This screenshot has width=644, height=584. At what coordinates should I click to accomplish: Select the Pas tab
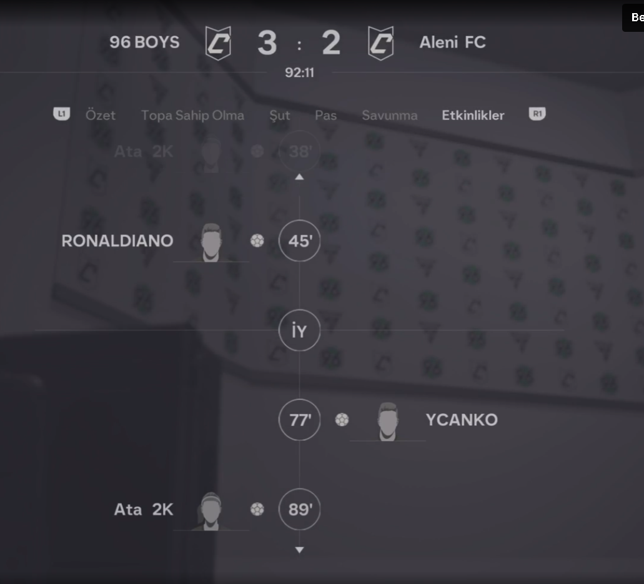pos(325,116)
